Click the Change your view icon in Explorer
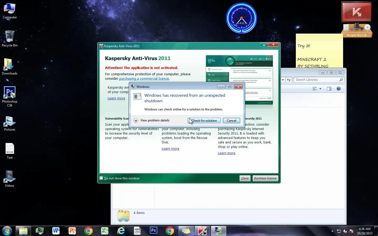The width and height of the screenshot is (378, 236). click(x=315, y=89)
